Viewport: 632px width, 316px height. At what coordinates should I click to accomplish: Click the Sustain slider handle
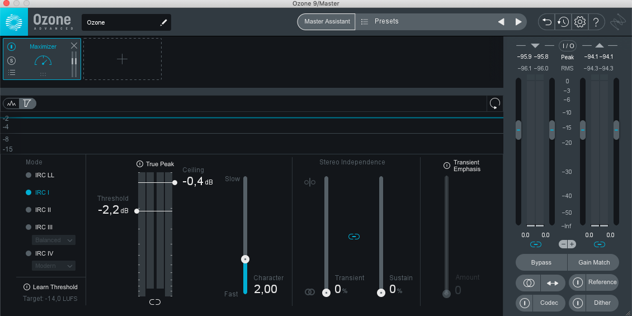[x=381, y=293]
